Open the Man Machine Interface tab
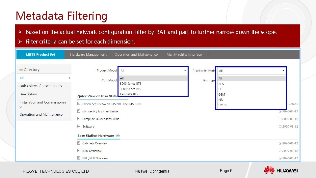 (x=184, y=54)
